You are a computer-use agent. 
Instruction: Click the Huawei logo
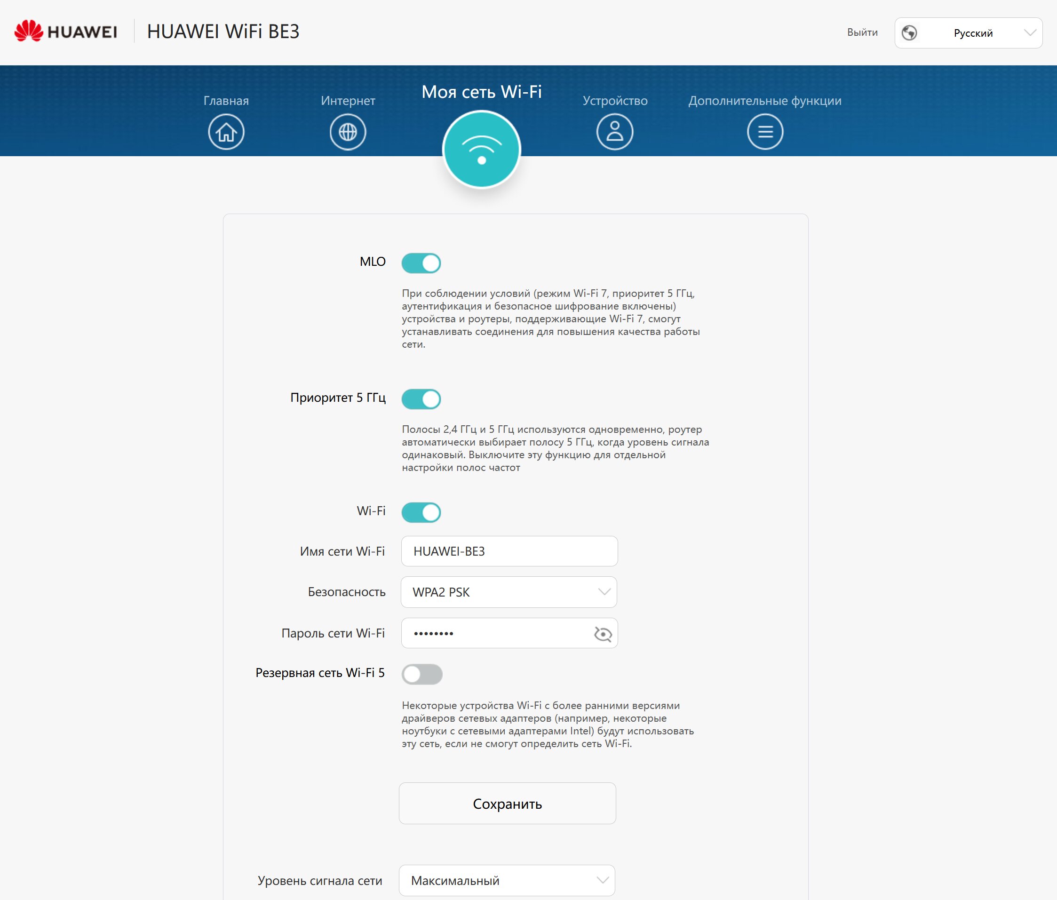tap(66, 31)
